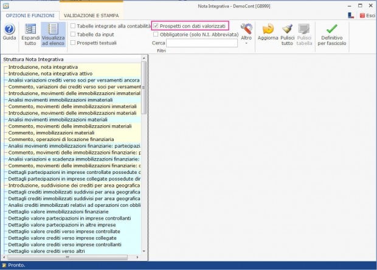
Task: Click the Pronto. status text
Action: coord(16,265)
